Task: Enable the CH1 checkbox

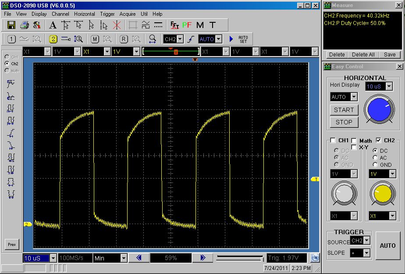Action: (333, 141)
